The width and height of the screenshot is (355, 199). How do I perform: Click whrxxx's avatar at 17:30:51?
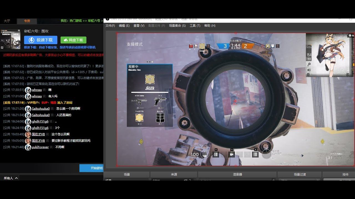pyautogui.click(x=28, y=90)
